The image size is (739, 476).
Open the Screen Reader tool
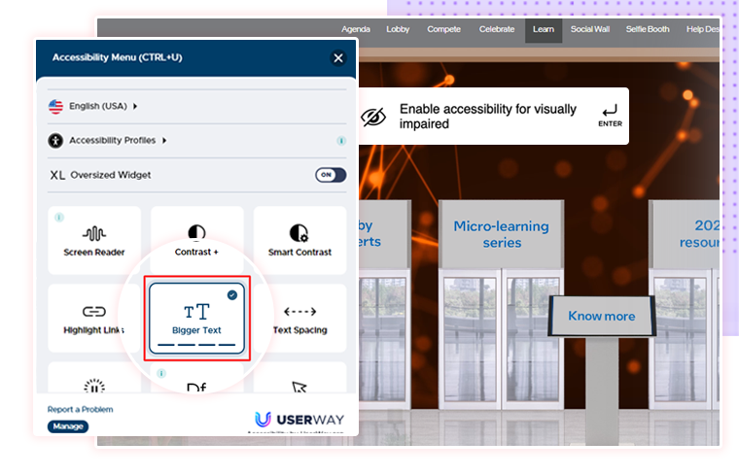(94, 240)
